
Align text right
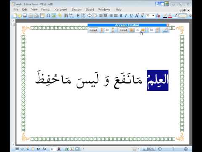coord(111,16)
